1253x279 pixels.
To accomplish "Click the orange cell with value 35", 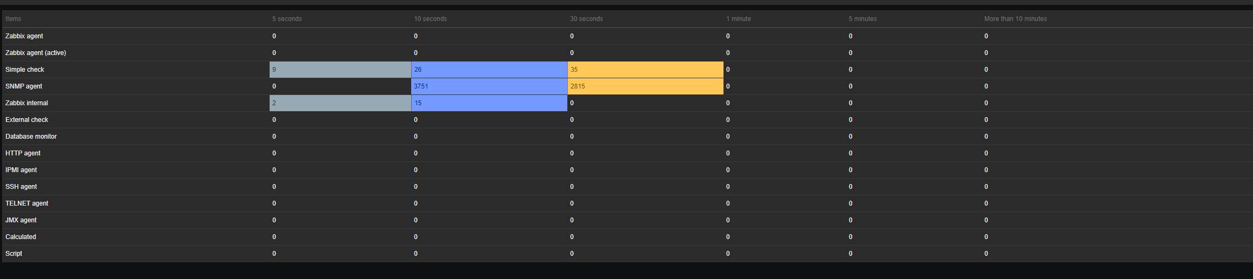I will (x=645, y=70).
